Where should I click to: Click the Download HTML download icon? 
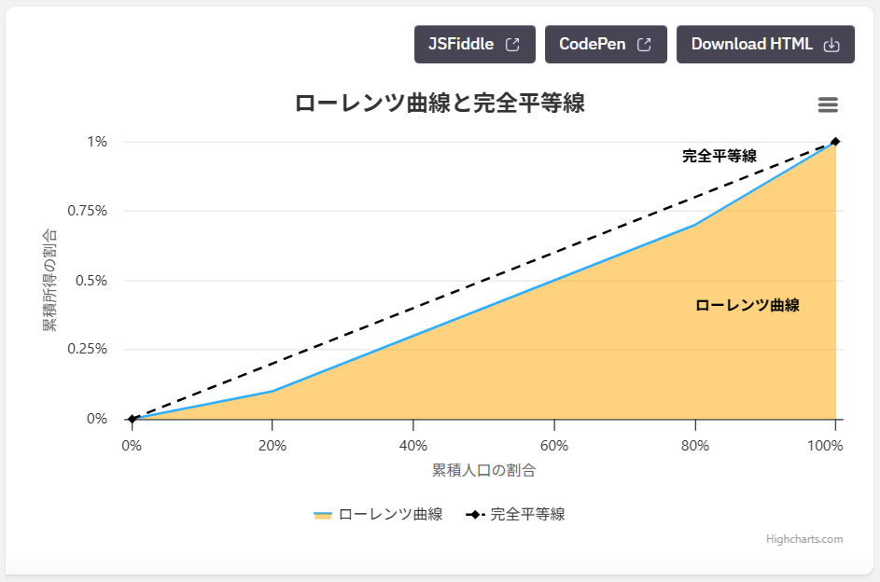832,45
